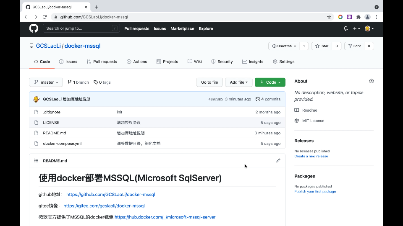Screen dimensions: 403x226
Task: Open the Insights tab
Action: pyautogui.click(x=253, y=62)
